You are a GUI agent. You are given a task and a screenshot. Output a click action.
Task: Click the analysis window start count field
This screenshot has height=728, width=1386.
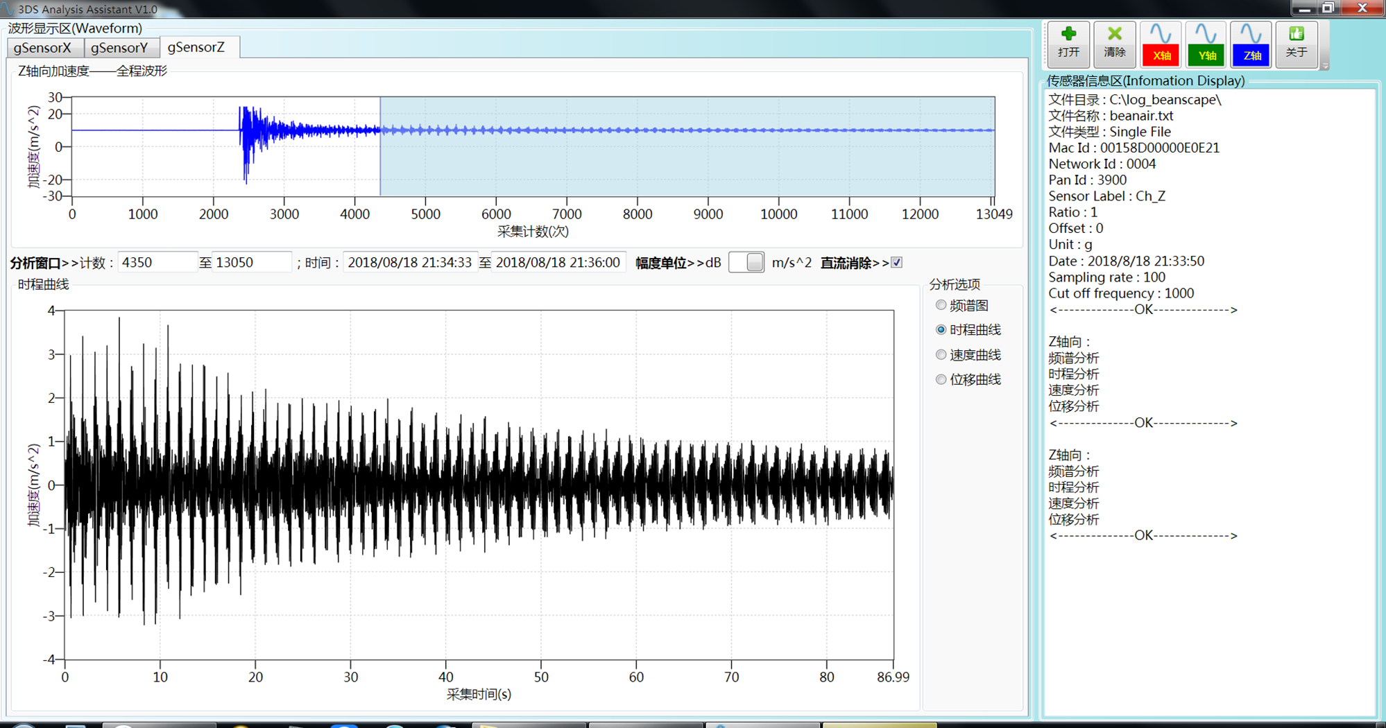[x=157, y=263]
